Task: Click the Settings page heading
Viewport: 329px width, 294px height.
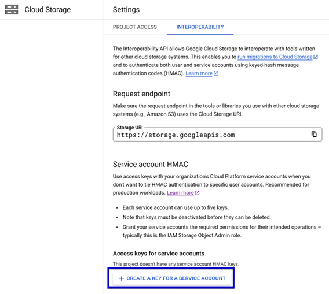Action: click(126, 10)
